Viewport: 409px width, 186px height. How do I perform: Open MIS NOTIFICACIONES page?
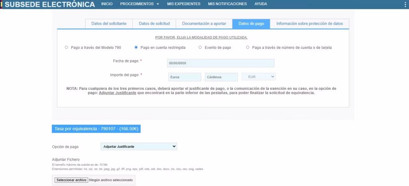[227, 4]
